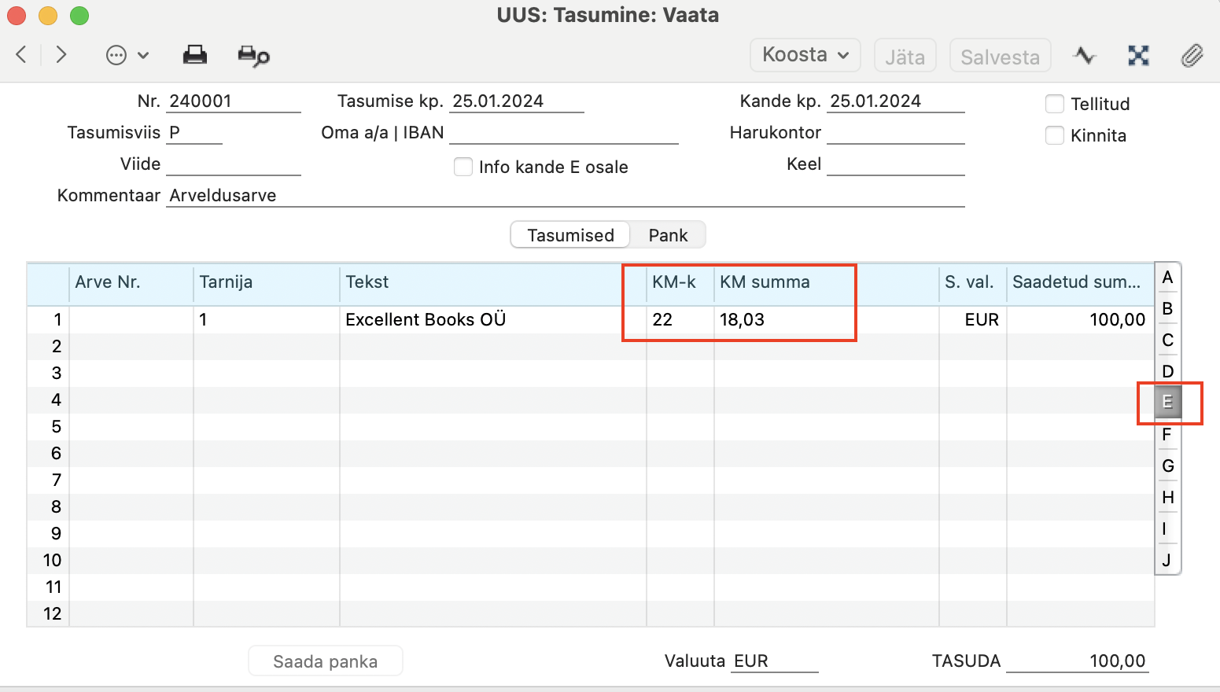Click the Salvesta button
The height and width of the screenshot is (692, 1220).
tap(1000, 56)
